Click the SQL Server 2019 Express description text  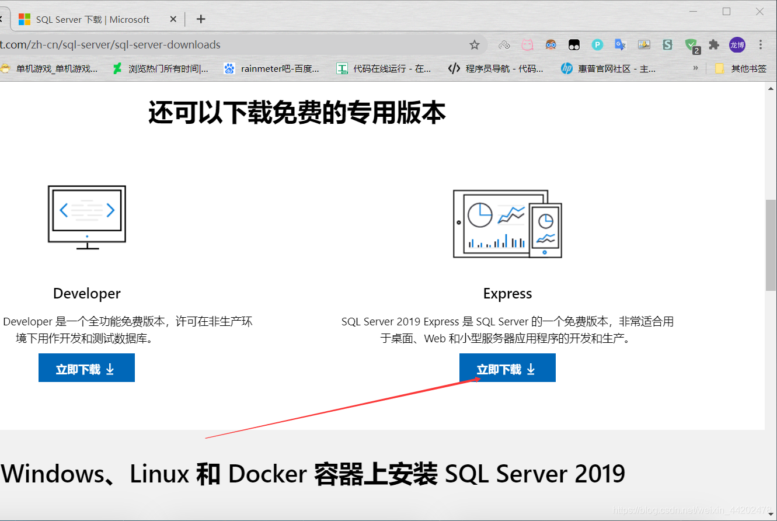coord(507,329)
